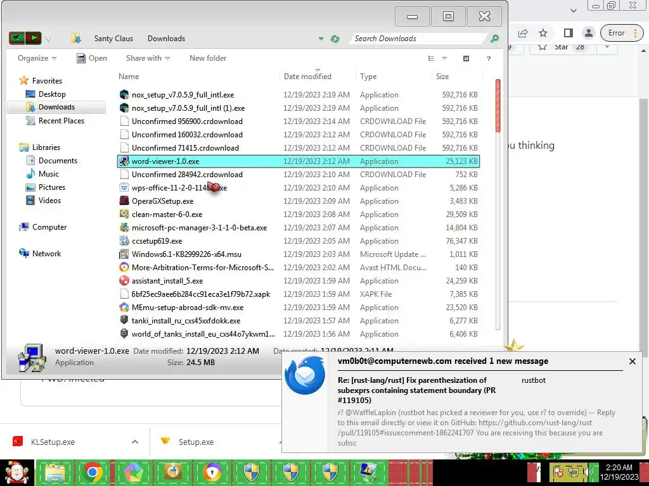Expand the view options dropdown arrow
The width and height of the screenshot is (649, 486).
(x=444, y=58)
